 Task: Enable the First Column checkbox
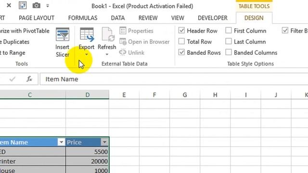[229, 30]
